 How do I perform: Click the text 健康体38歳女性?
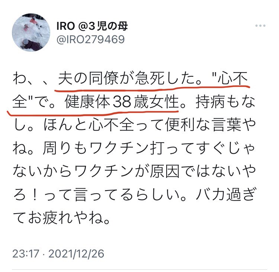[x=122, y=102]
